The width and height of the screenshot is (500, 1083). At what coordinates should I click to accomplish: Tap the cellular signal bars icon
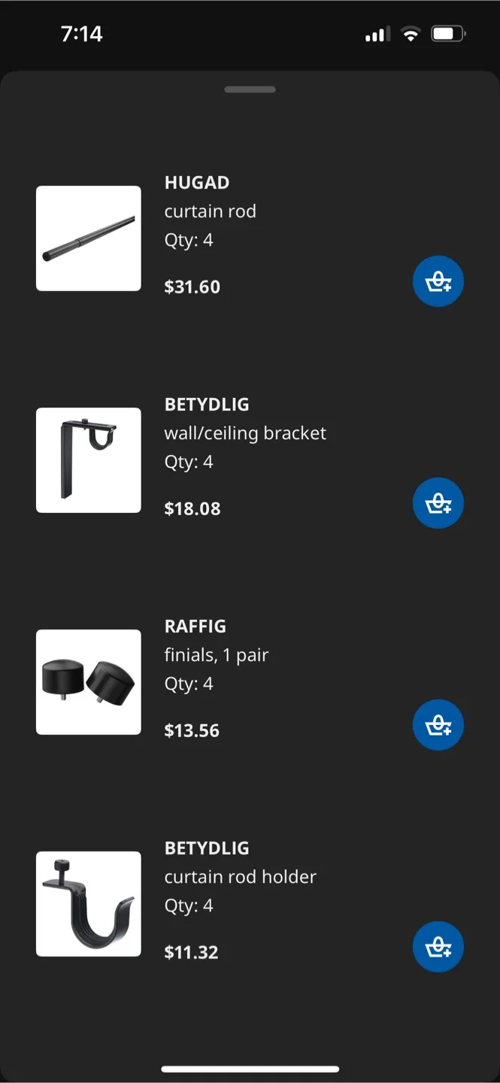pos(375,35)
